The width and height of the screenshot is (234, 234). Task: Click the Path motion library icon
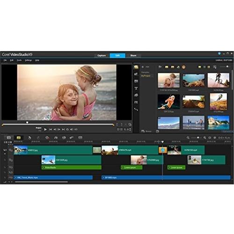click(136, 110)
